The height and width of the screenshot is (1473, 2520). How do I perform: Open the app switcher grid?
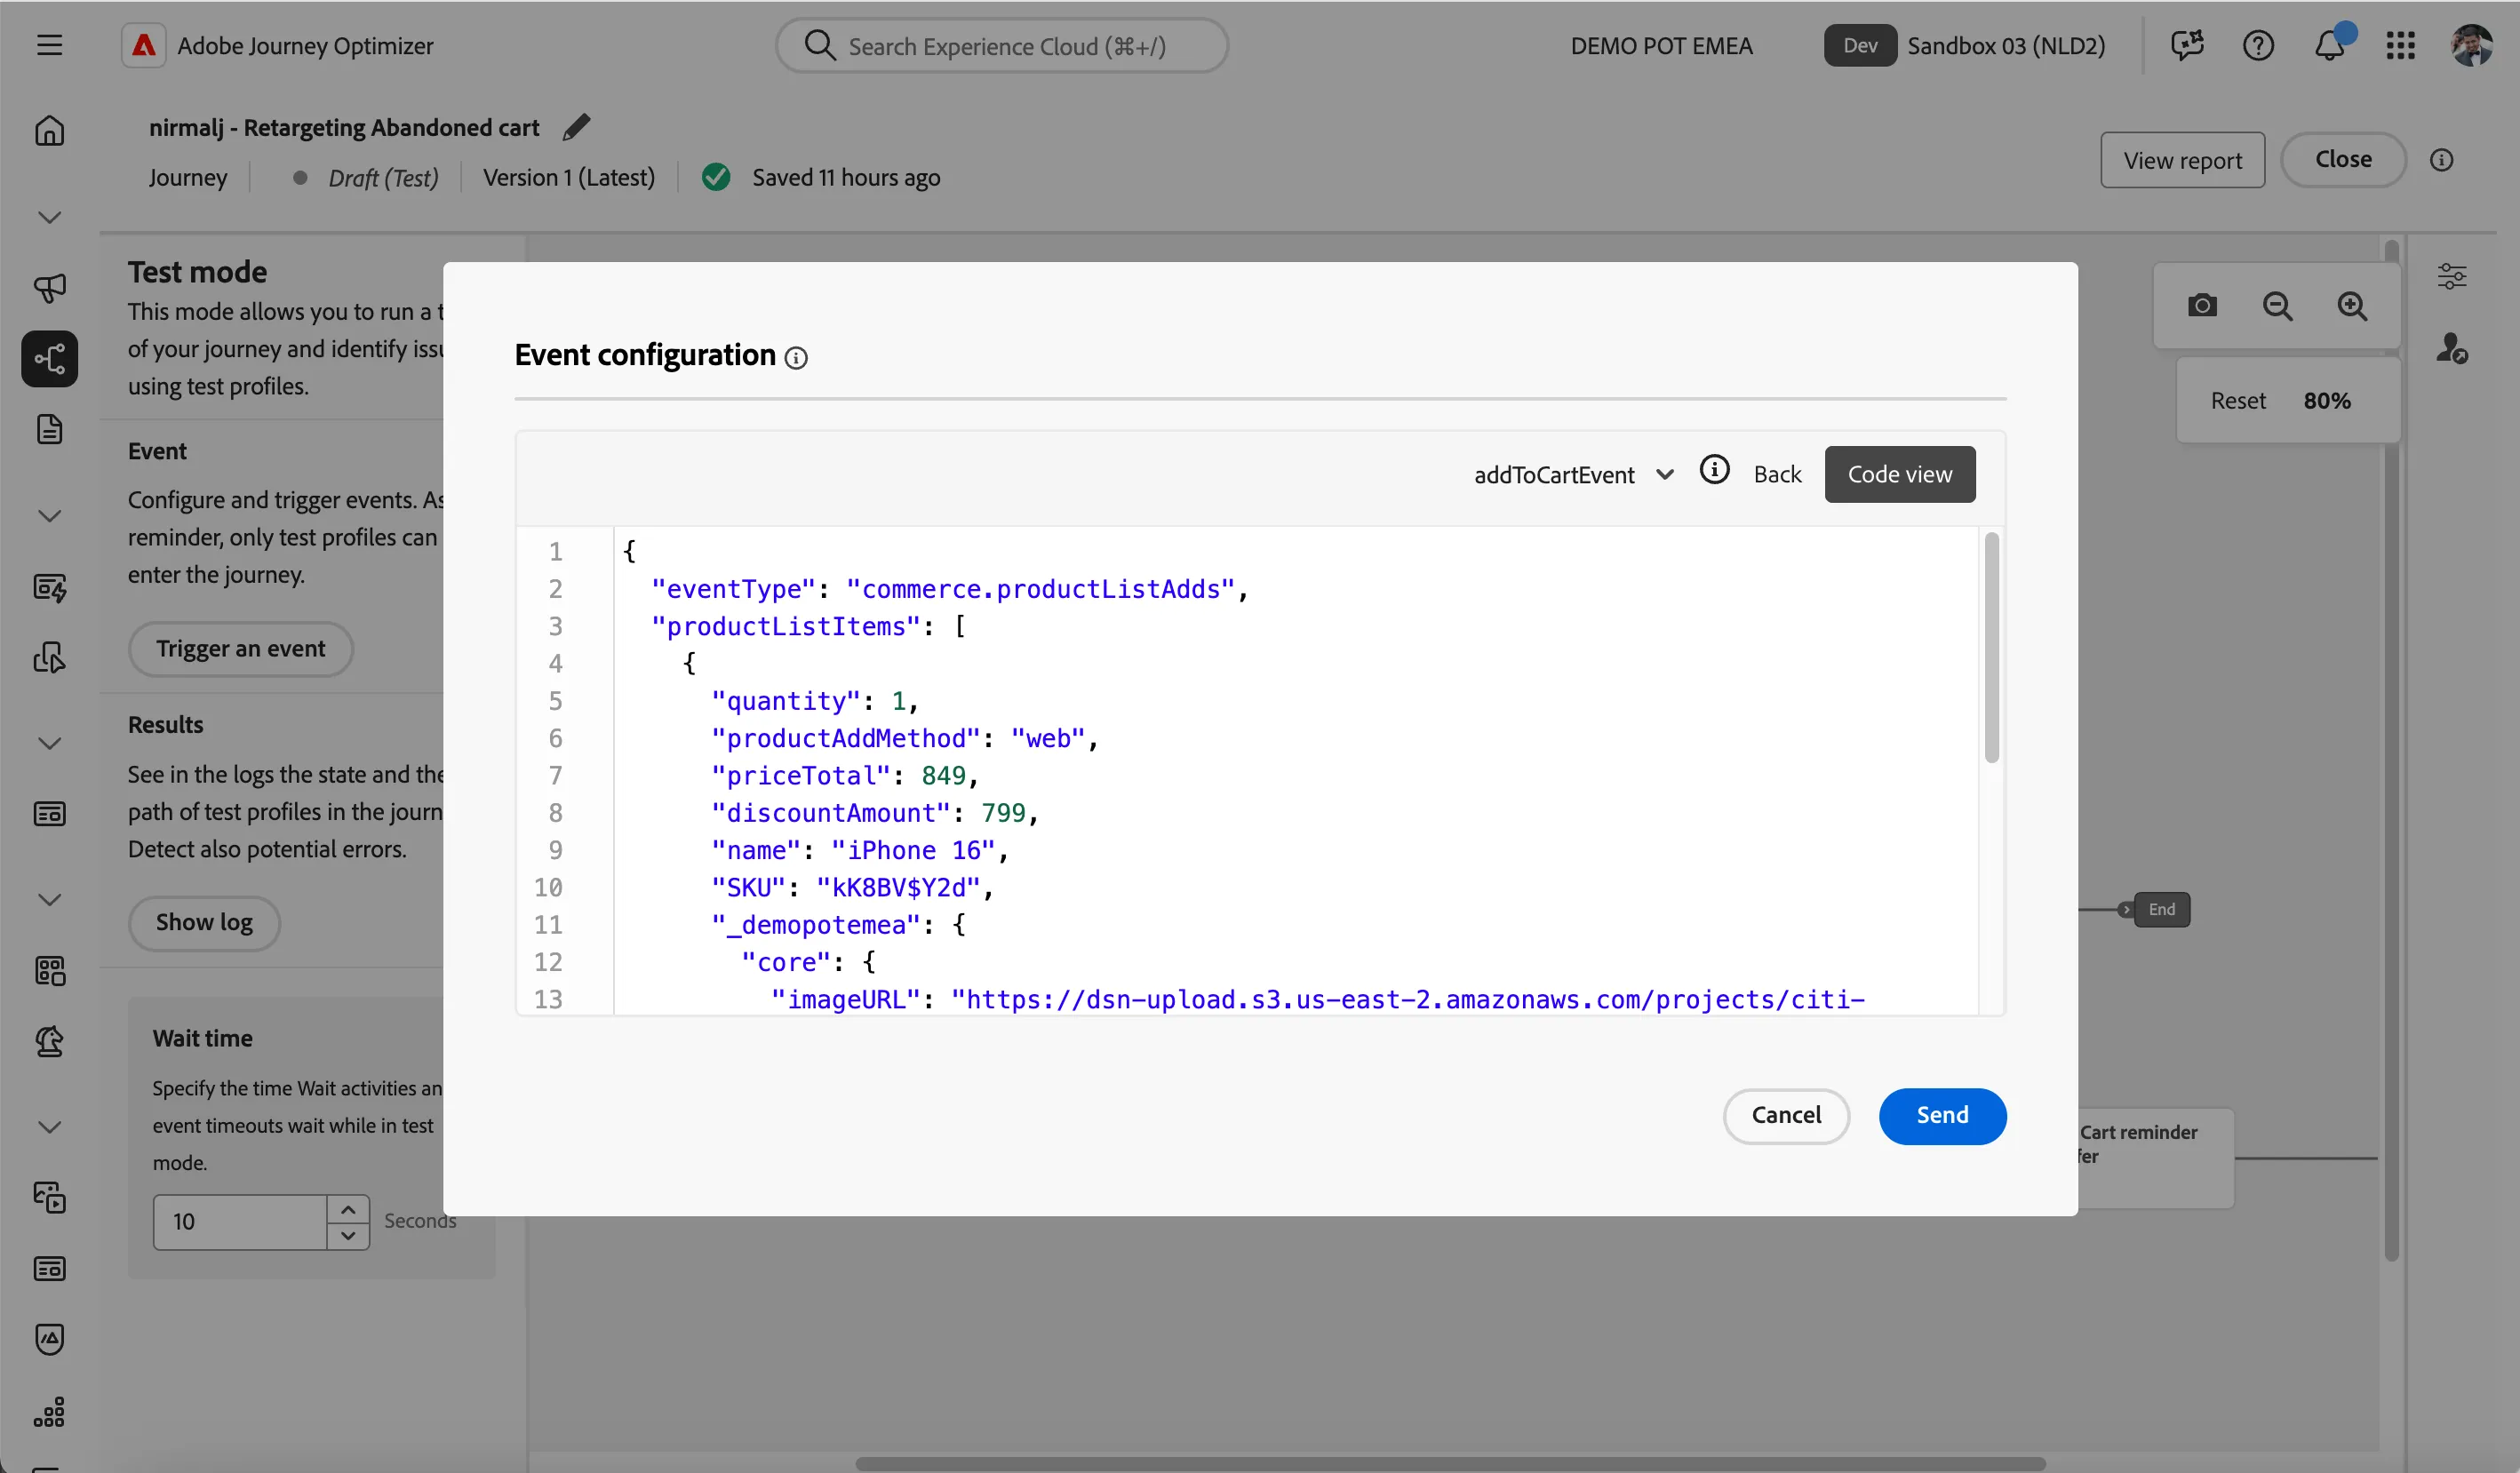pos(2400,45)
